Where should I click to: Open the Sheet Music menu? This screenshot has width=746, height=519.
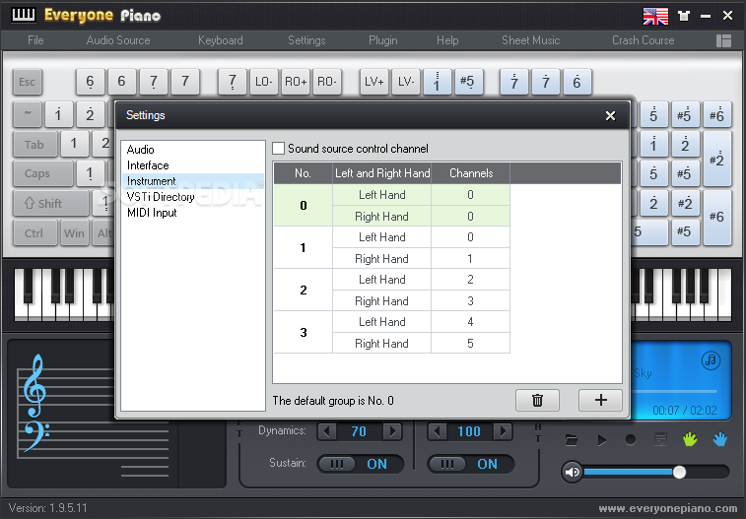click(530, 40)
